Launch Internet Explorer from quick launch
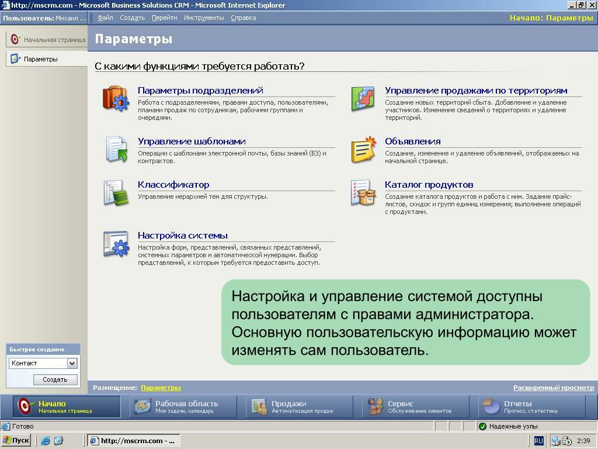This screenshot has height=449, width=598. [46, 441]
